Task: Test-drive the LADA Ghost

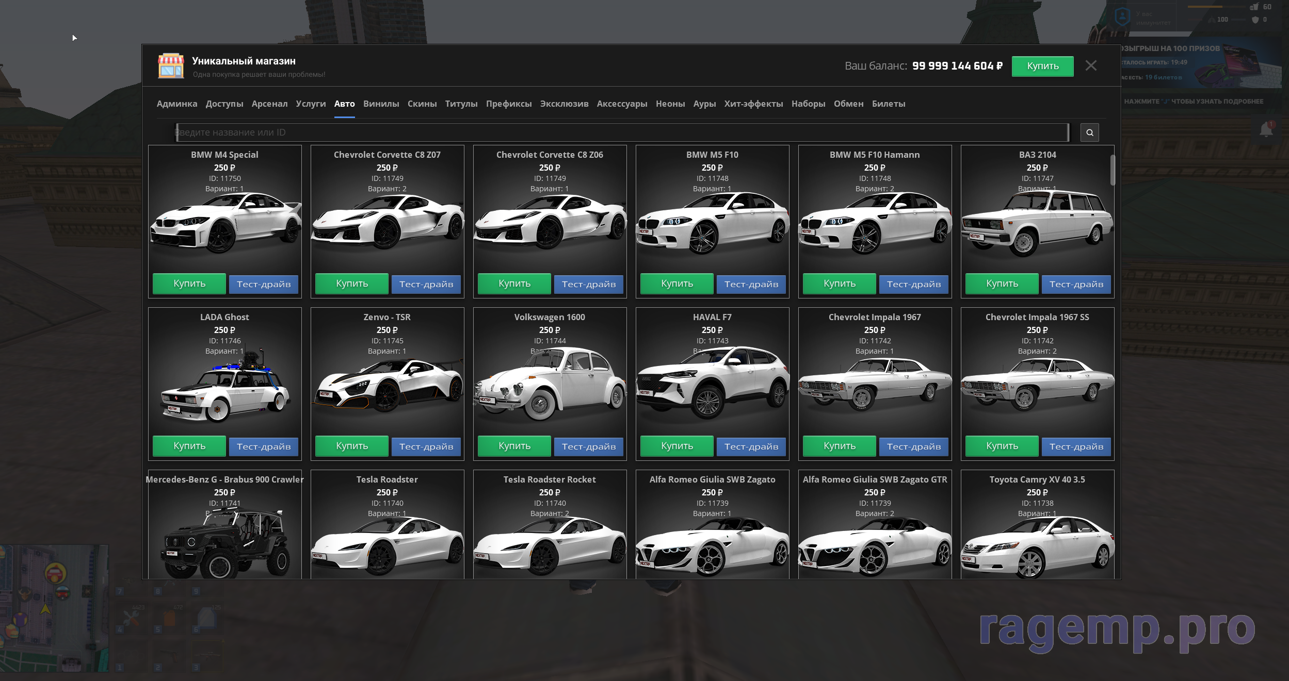Action: 264,446
